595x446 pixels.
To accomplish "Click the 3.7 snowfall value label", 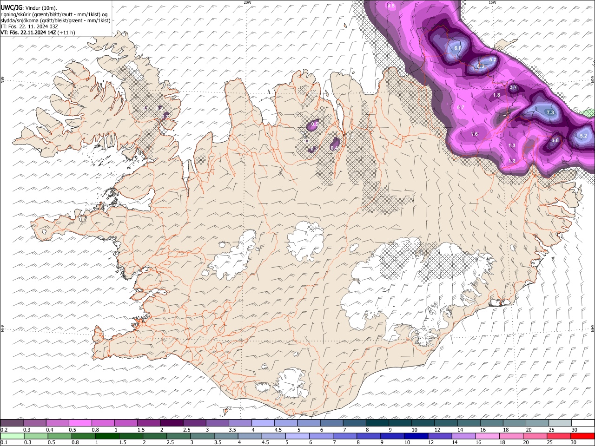I will click(513, 87).
